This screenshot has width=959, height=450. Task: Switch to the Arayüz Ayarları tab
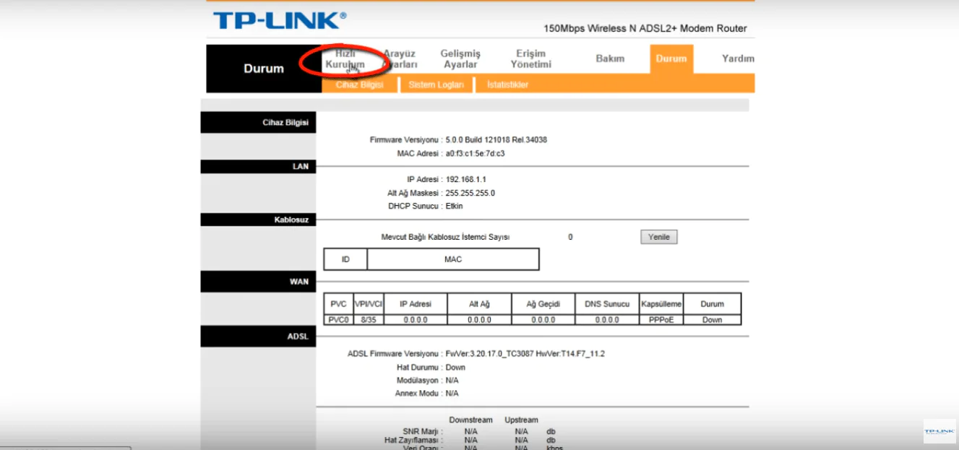400,59
